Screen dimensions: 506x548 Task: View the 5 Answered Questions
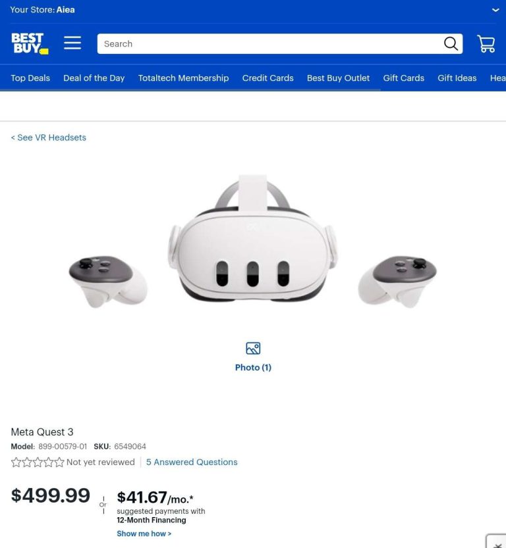click(192, 462)
